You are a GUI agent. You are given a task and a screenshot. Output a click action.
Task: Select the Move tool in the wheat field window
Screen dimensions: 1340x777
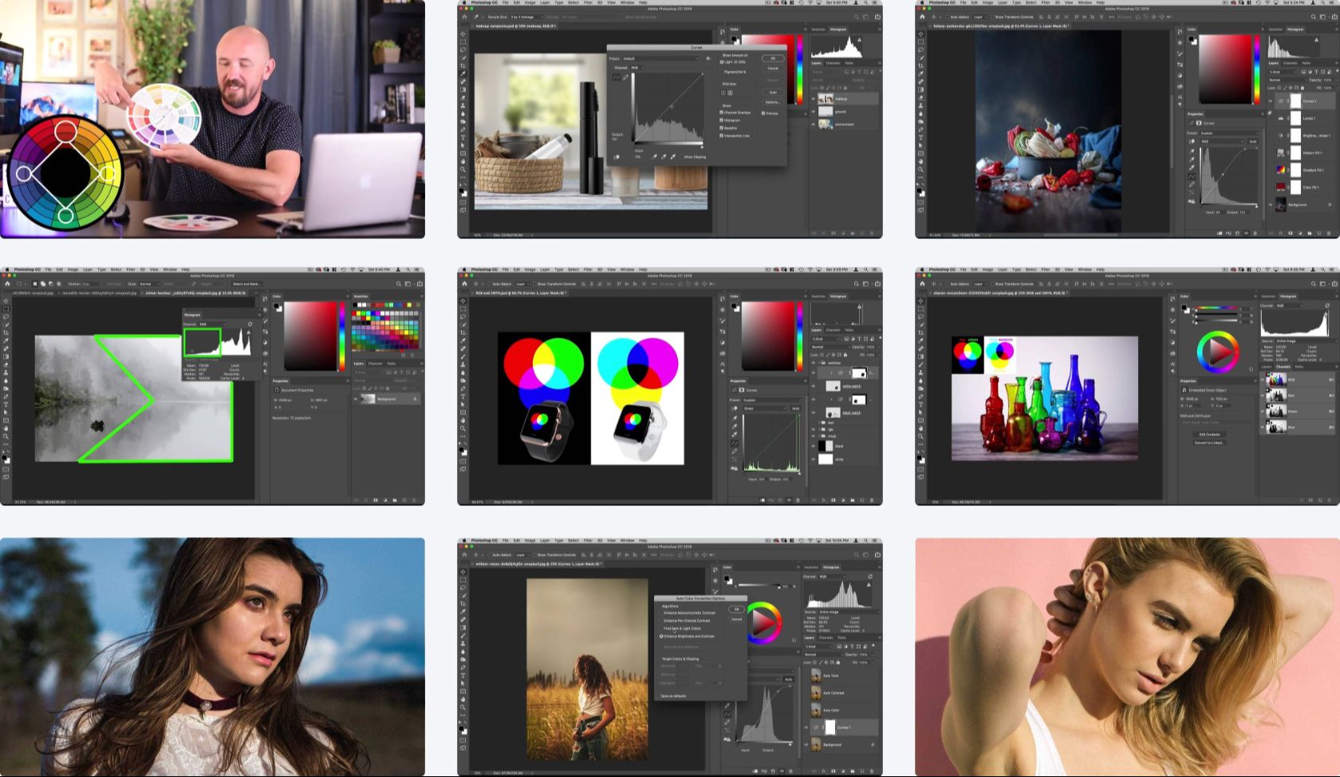[463, 572]
